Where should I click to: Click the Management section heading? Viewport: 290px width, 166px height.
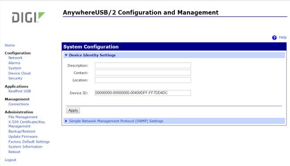(x=17, y=99)
